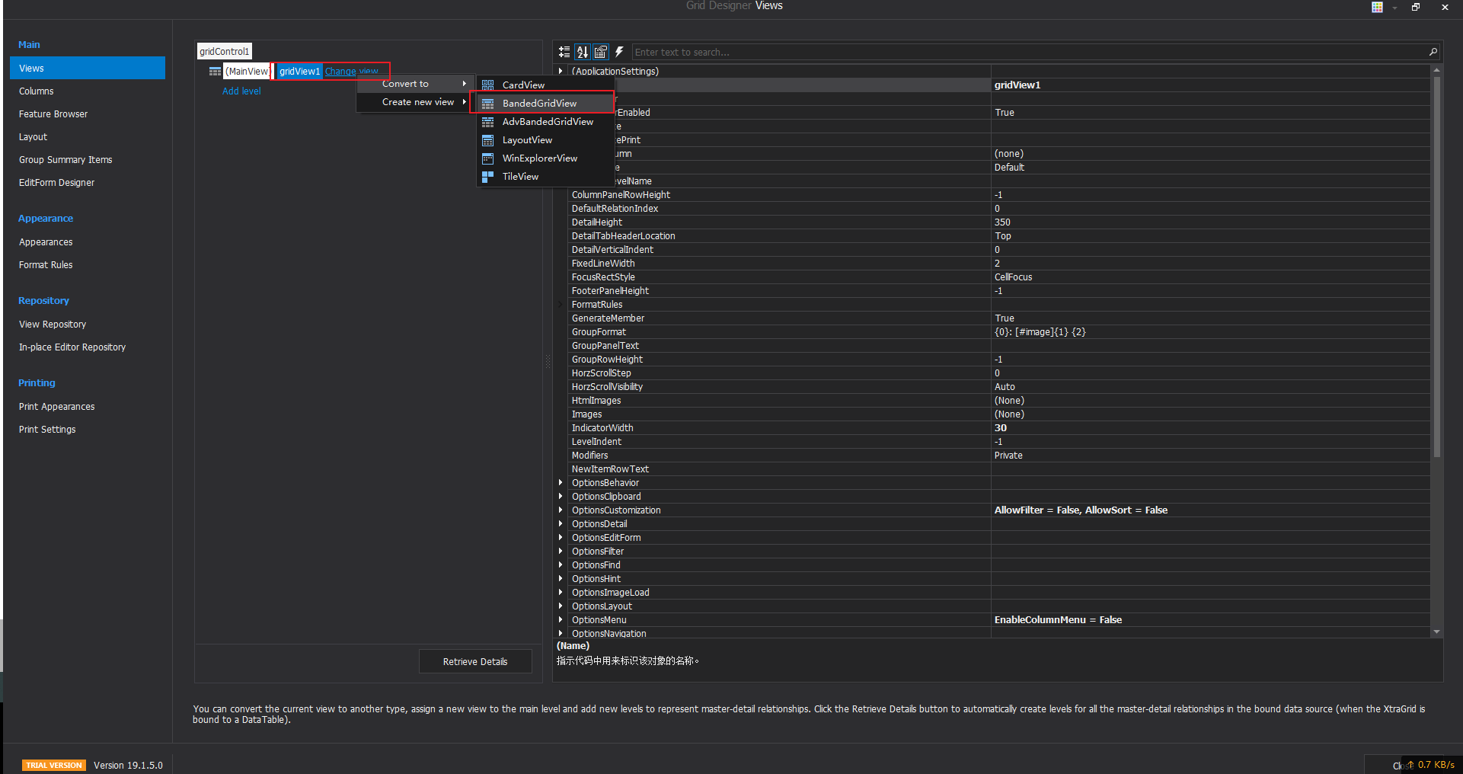This screenshot has height=774, width=1463.
Task: Click the Modifiers Private value
Action: point(1008,456)
